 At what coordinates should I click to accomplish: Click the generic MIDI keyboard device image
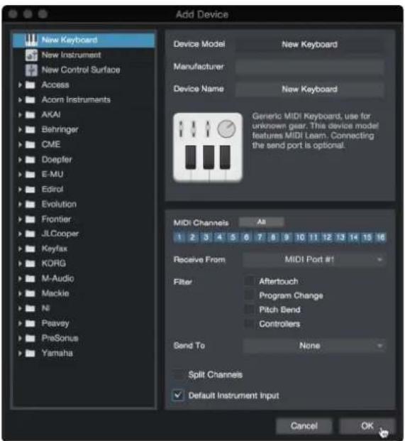tap(208, 148)
